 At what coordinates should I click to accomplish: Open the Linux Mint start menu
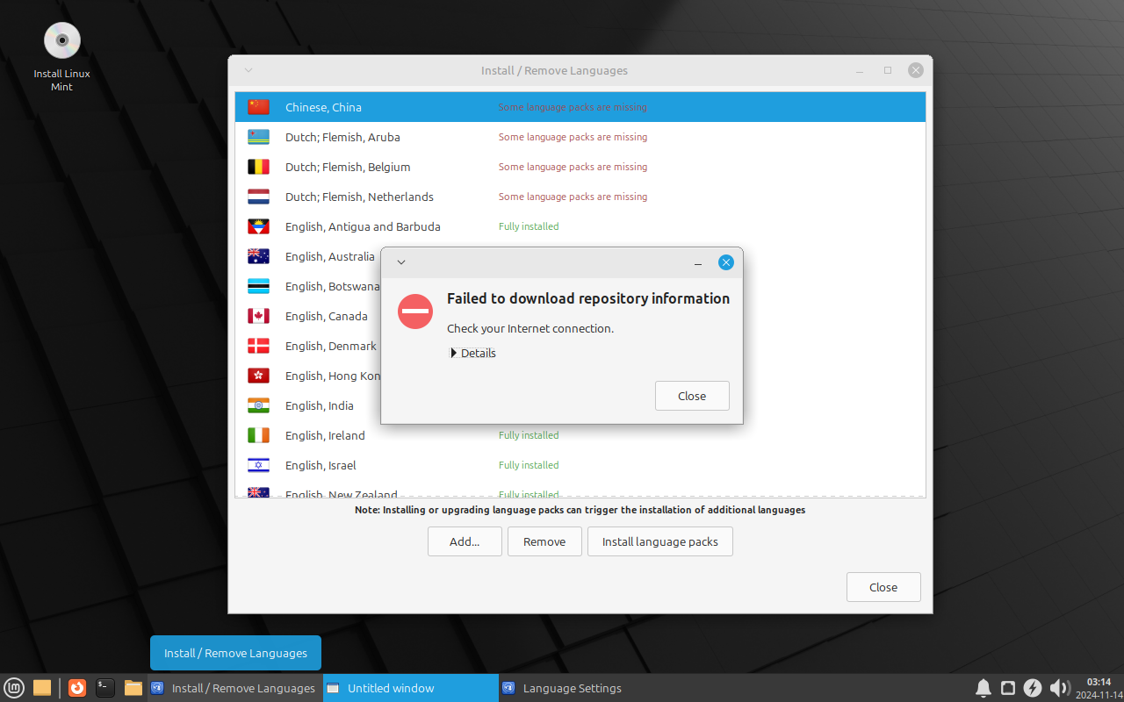point(14,688)
